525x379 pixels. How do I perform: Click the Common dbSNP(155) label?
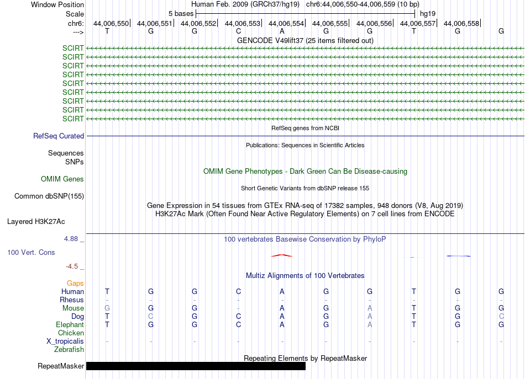49,196
